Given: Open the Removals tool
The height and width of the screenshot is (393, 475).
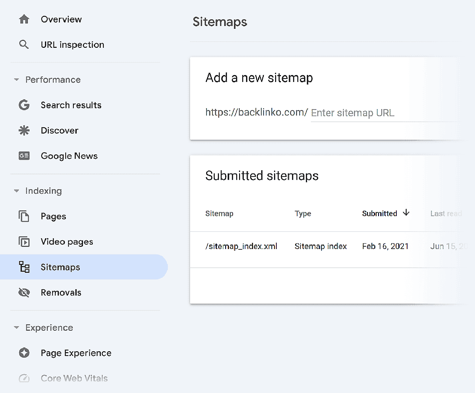Looking at the screenshot, I should [84, 293].
